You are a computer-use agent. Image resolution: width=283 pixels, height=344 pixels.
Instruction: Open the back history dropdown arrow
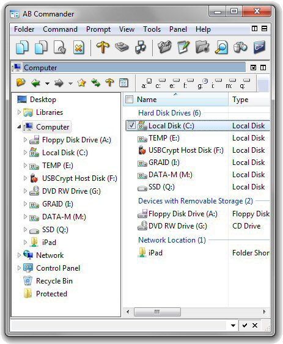pyautogui.click(x=47, y=83)
